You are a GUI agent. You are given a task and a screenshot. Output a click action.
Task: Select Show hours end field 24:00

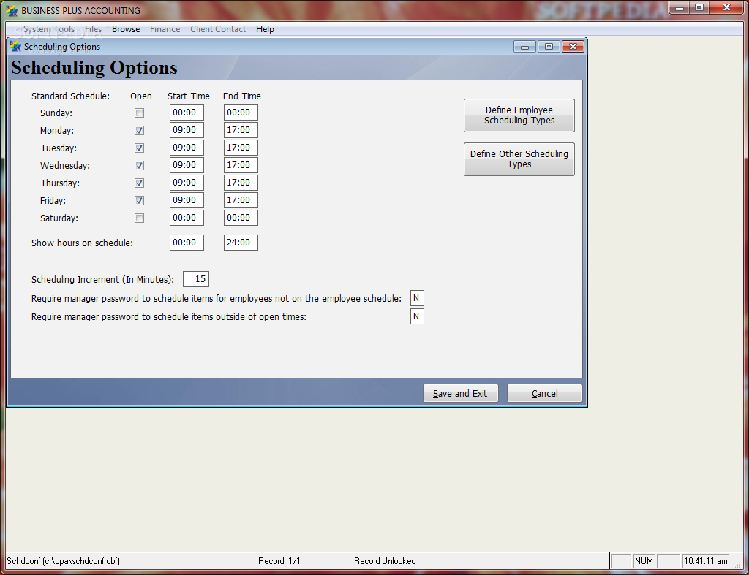coord(241,243)
